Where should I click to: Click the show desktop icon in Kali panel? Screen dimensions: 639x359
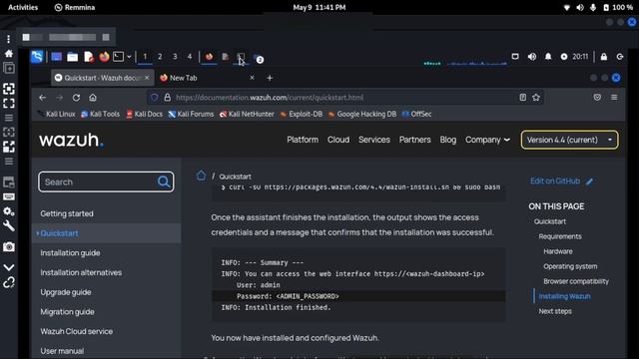[x=57, y=57]
